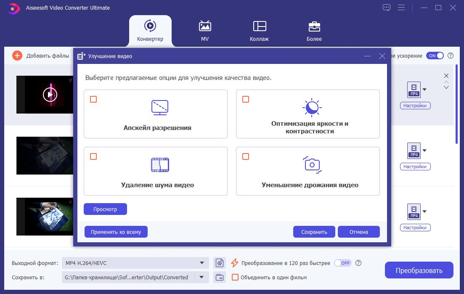This screenshot has width=464, height=294.
Task: Open the output folder browse icon
Action: (x=220, y=278)
